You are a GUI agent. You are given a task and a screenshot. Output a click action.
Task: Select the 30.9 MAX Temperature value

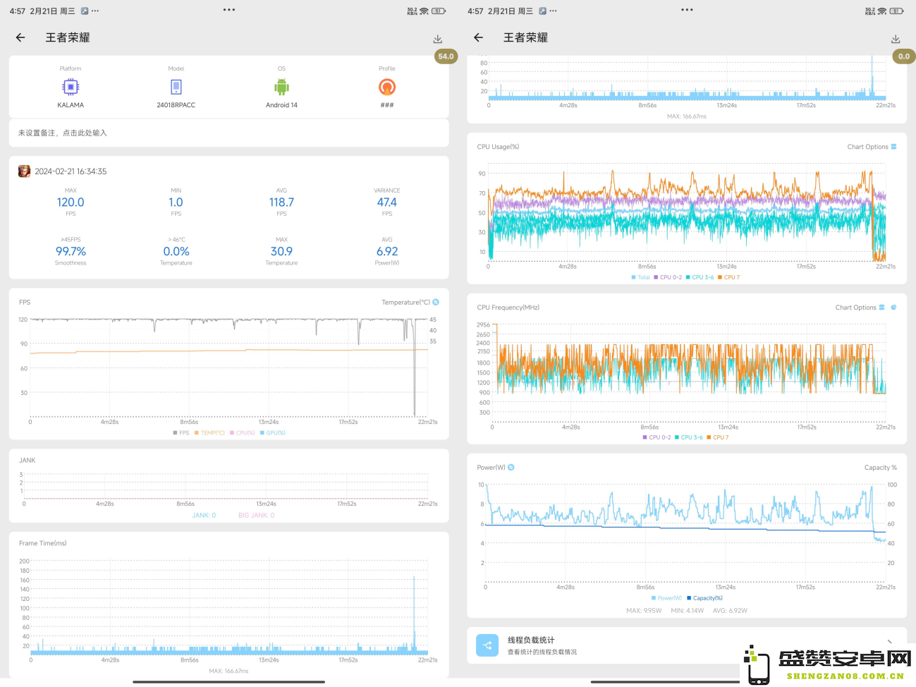click(x=281, y=252)
